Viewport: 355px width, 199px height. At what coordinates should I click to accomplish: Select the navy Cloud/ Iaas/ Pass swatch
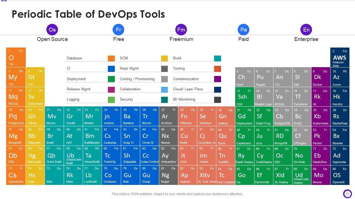(218, 89)
